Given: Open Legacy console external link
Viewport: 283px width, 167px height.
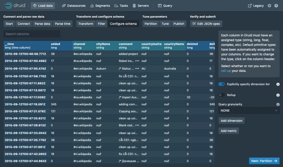Looking at the screenshot, I should (256, 6).
